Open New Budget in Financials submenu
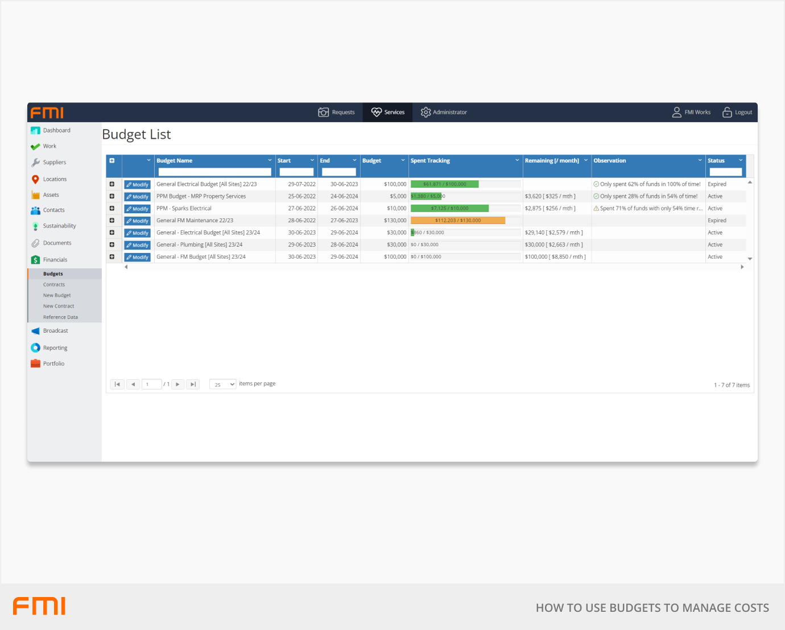 [x=57, y=296]
